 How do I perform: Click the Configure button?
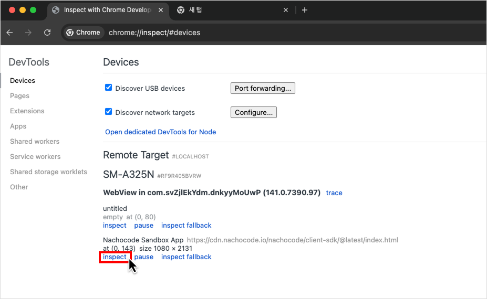click(253, 112)
